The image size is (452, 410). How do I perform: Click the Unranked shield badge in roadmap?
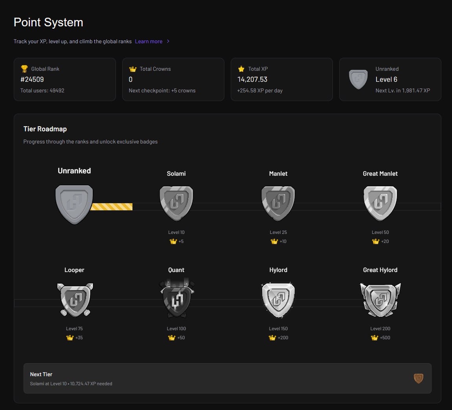pyautogui.click(x=74, y=204)
